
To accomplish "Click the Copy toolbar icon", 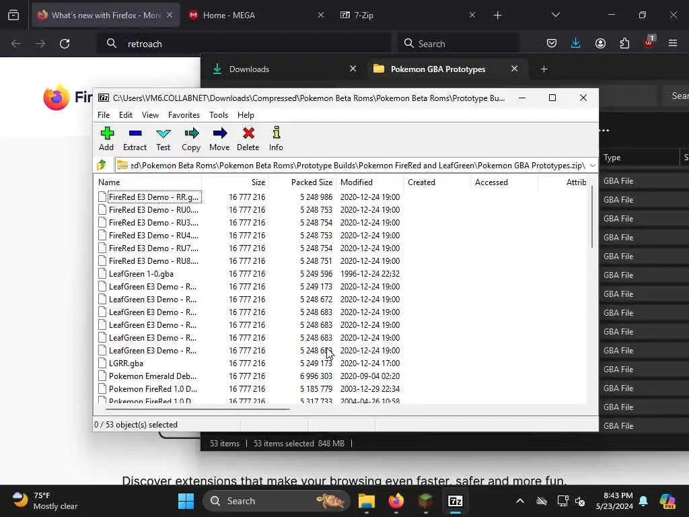I will (x=191, y=139).
